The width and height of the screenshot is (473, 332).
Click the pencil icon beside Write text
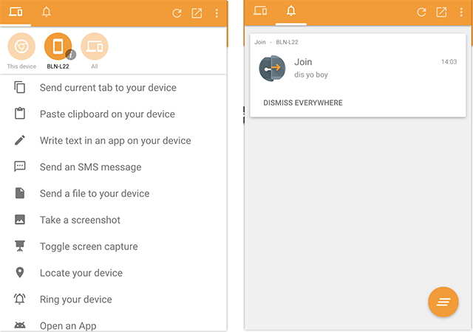(x=20, y=140)
